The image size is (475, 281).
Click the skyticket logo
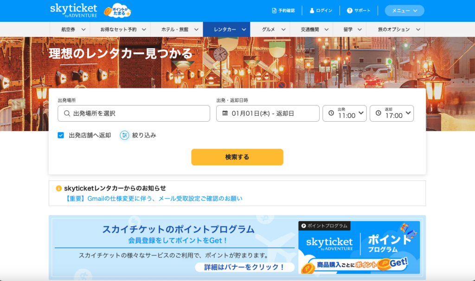74,11
